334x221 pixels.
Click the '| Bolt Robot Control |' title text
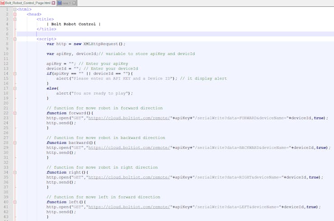pyautogui.click(x=74, y=24)
